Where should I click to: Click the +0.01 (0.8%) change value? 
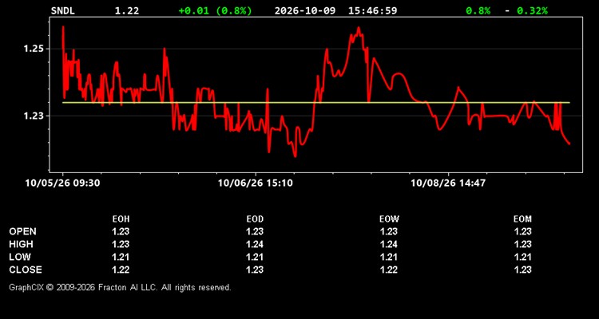pos(216,10)
